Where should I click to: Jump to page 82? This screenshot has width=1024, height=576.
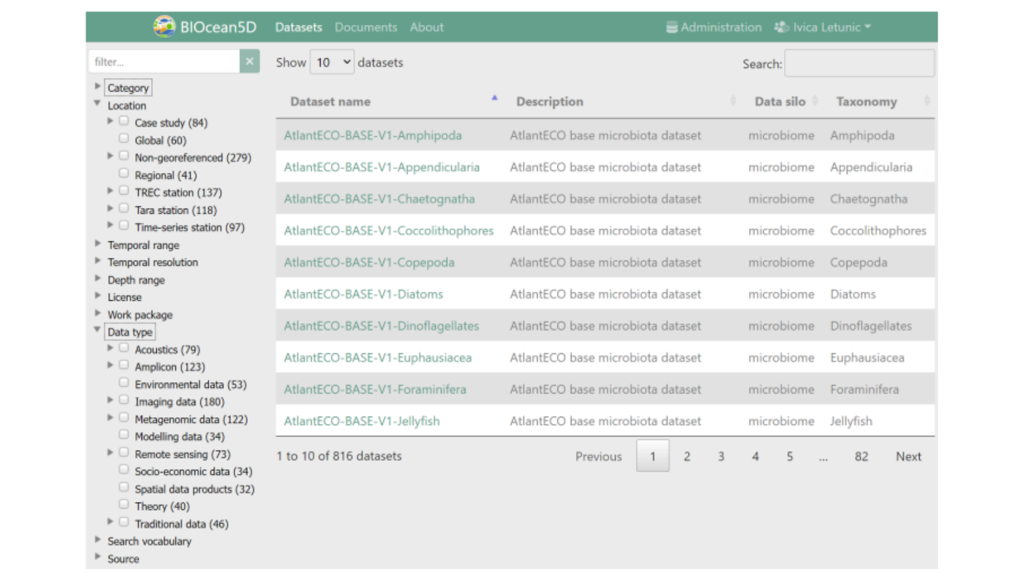tap(861, 456)
